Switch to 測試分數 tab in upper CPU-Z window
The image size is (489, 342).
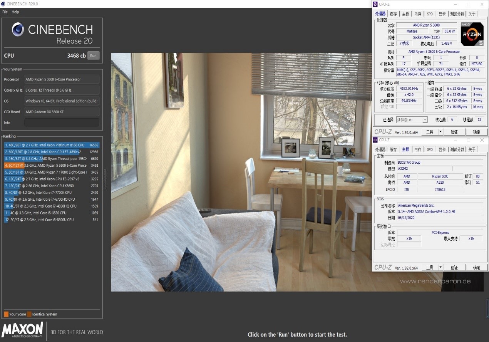pos(457,14)
